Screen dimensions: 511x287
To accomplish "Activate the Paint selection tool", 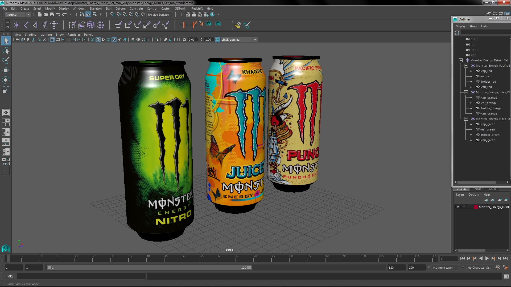I will click(x=6, y=60).
